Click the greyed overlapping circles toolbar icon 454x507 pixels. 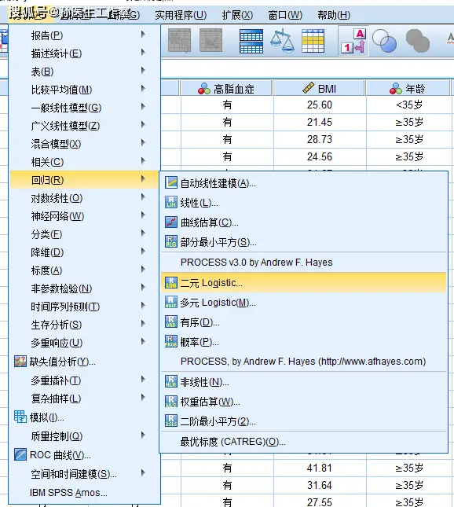tap(418, 41)
